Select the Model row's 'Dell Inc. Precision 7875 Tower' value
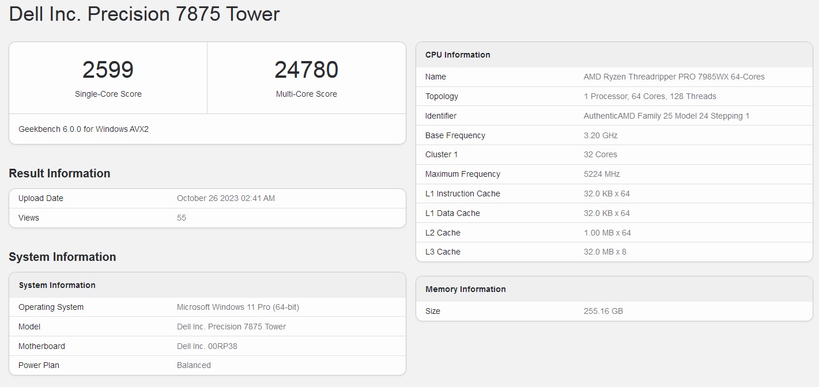The height and width of the screenshot is (387, 819). 232,327
